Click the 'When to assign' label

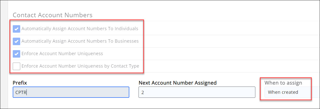click(283, 83)
